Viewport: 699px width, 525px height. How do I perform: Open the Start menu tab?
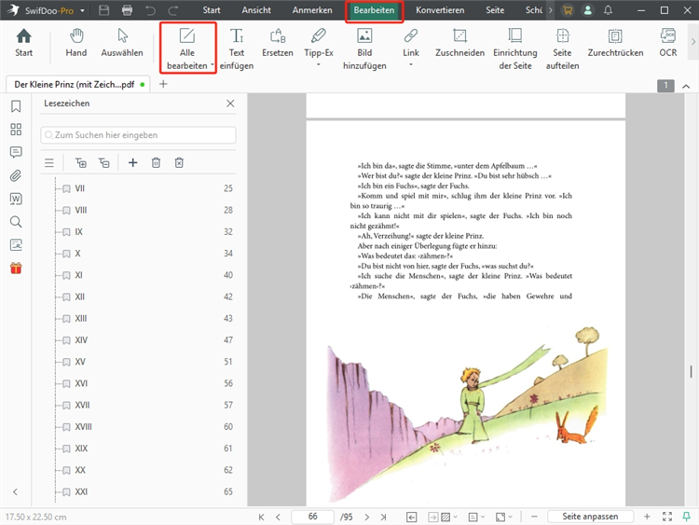pyautogui.click(x=212, y=10)
